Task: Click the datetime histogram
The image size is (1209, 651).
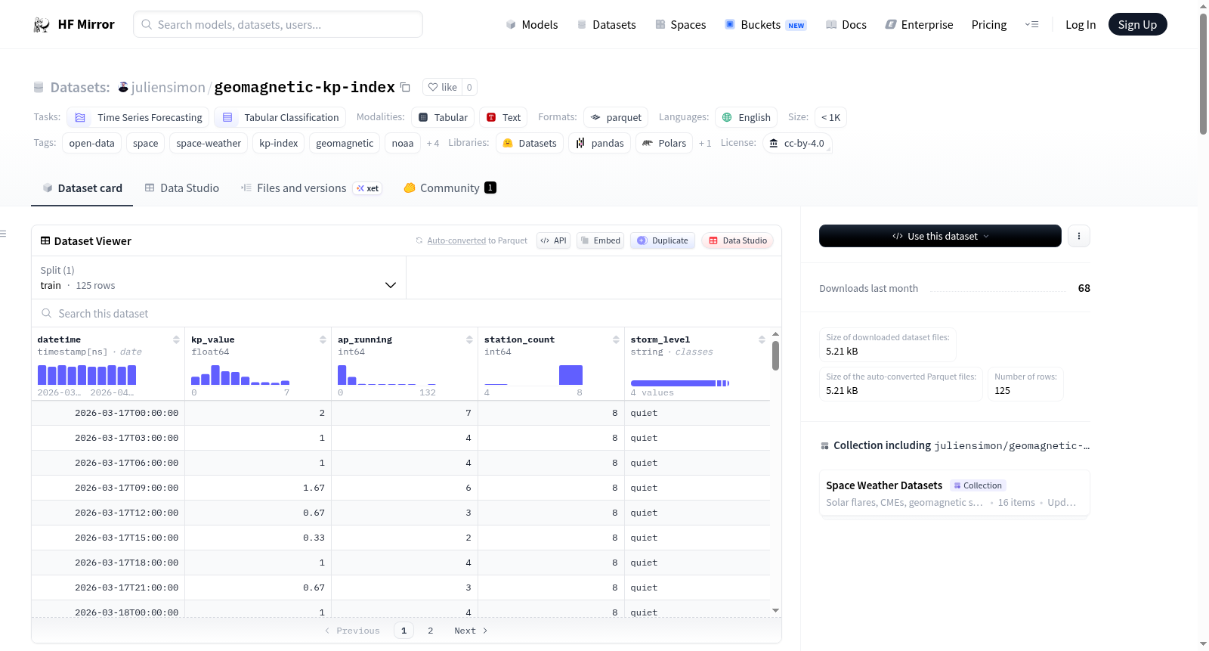Action: click(87, 375)
